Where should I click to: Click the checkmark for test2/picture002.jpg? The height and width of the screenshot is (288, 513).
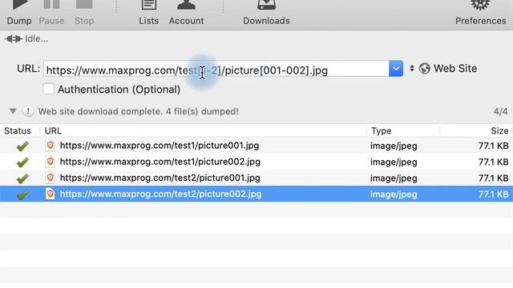point(22,194)
